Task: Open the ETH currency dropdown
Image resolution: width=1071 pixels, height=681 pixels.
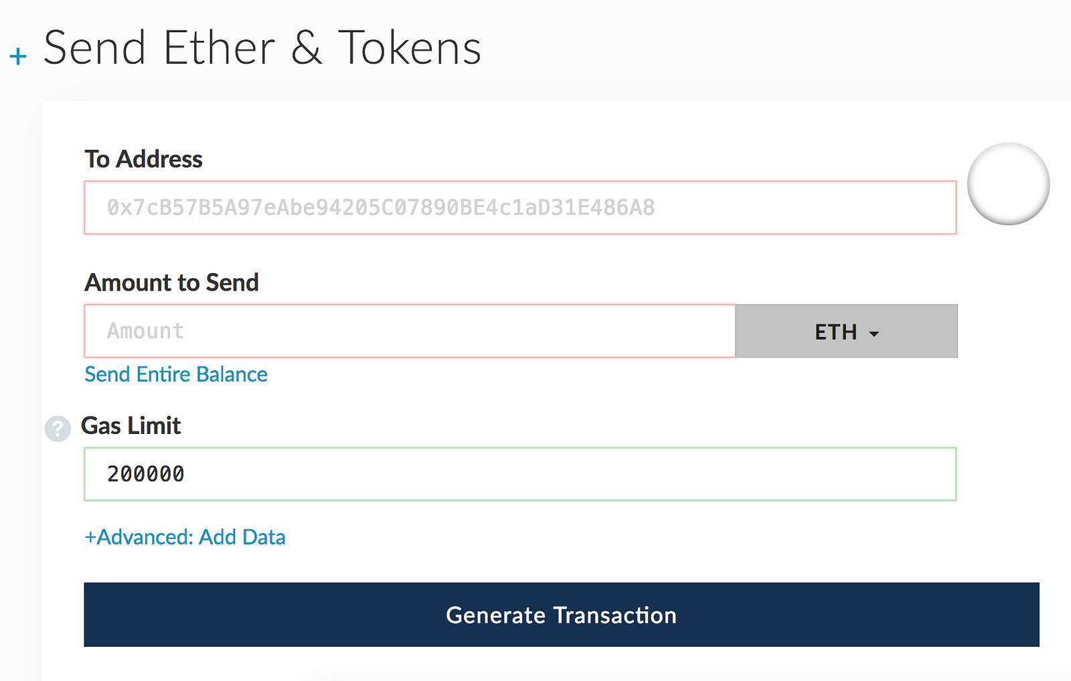Action: point(846,331)
